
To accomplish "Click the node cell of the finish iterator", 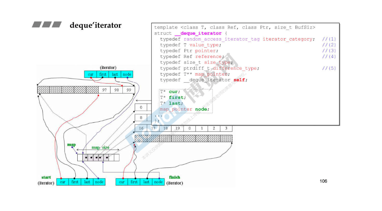I will tap(158, 182).
